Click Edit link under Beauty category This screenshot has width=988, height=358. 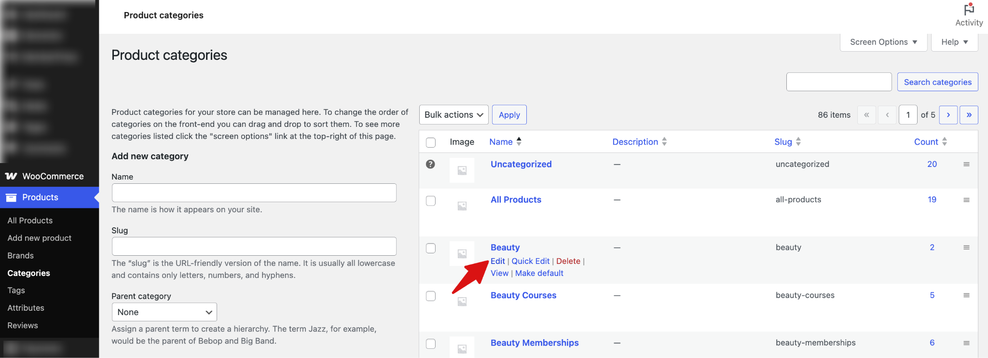pyautogui.click(x=497, y=261)
